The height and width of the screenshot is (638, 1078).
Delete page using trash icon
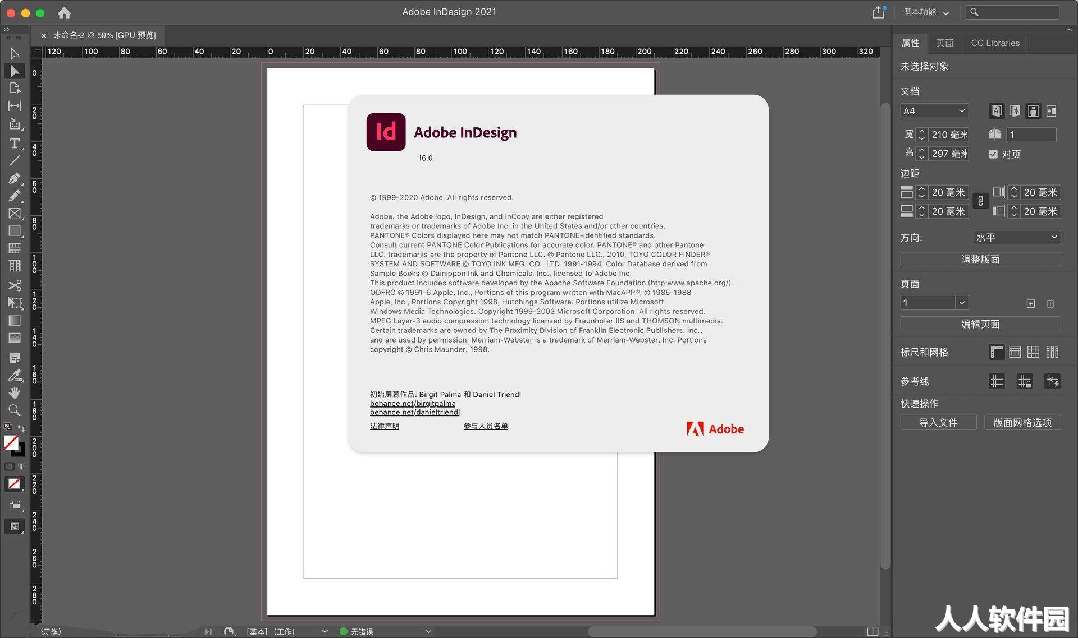pyautogui.click(x=1050, y=303)
